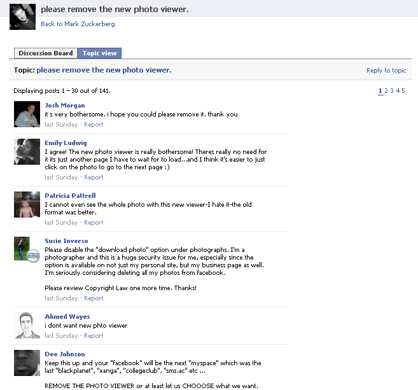
Task: Report Susie Inverso's post
Action: click(x=94, y=298)
